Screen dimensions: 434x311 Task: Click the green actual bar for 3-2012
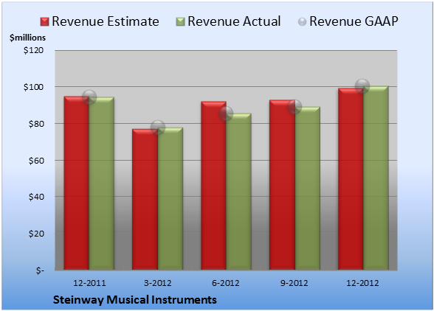tap(170, 198)
